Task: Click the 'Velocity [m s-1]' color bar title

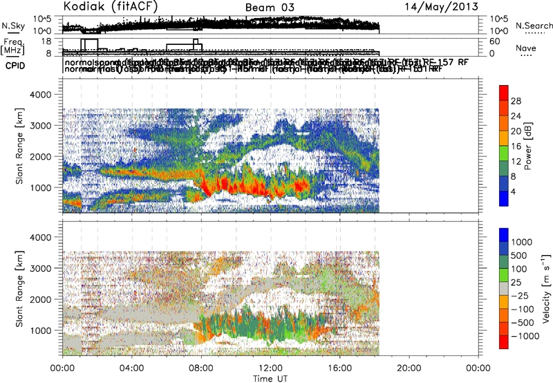Action: tap(546, 288)
